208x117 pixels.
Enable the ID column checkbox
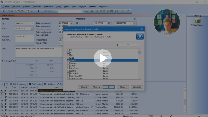pyautogui.click(x=68, y=50)
